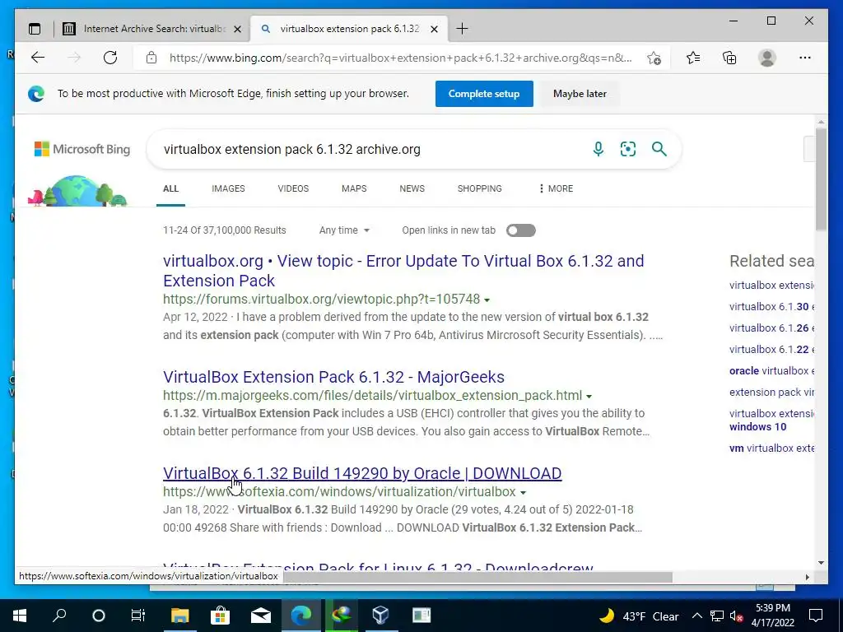This screenshot has height=632, width=843.
Task: Toggle Open links in new tab
Action: (x=521, y=230)
